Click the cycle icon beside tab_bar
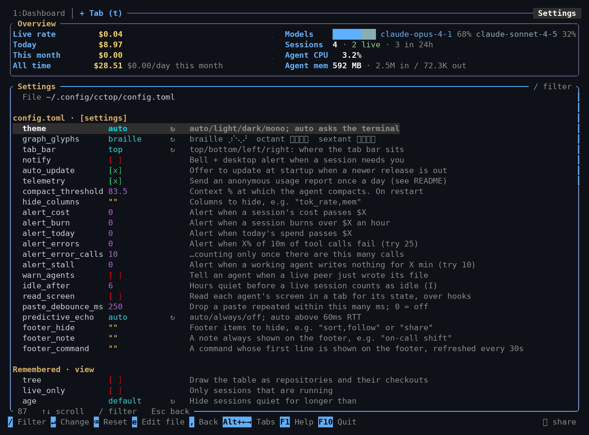 173,150
